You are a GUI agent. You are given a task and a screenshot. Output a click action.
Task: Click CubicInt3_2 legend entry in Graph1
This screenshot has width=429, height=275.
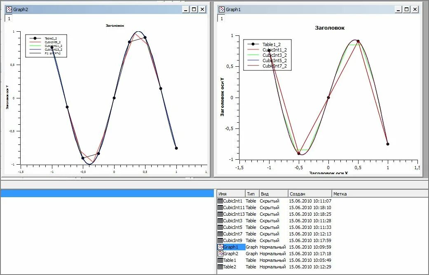[275, 55]
